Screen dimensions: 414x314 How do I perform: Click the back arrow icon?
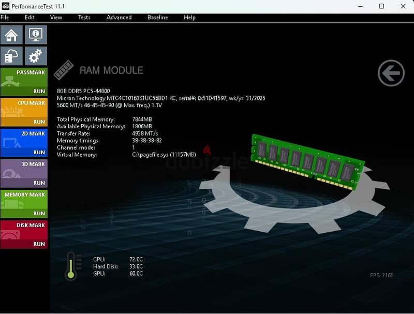[391, 73]
